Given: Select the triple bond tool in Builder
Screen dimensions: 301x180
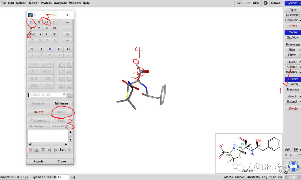Looking at the screenshot, I should point(67,34).
